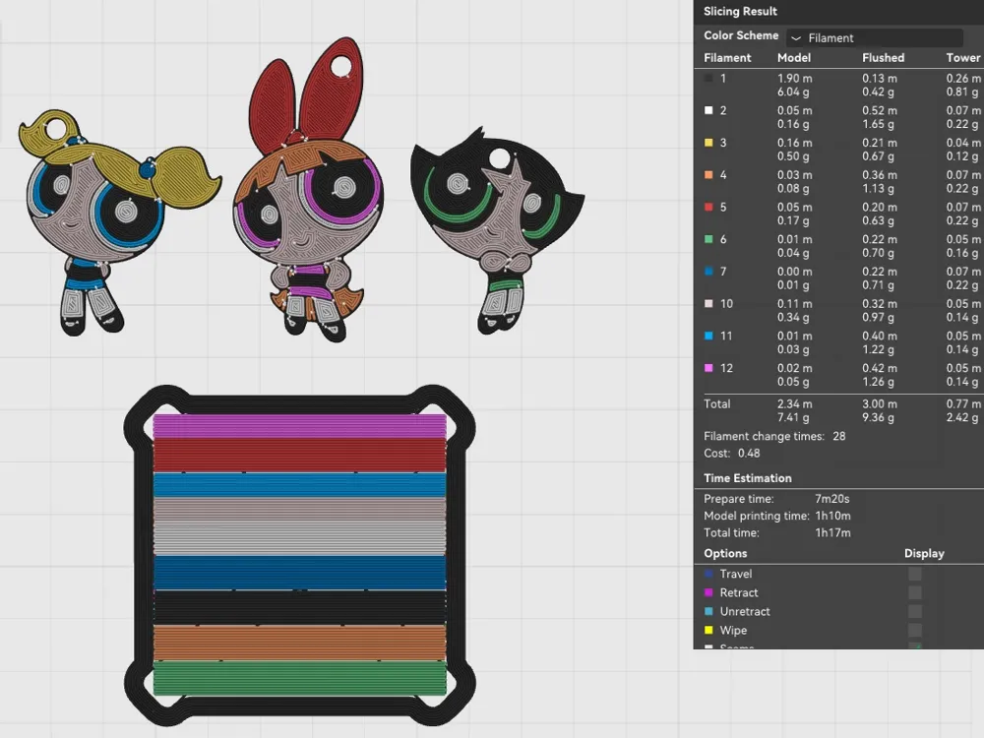Select the Buttercup keychain model on plate
This screenshot has height=738, width=984.
[x=497, y=230]
